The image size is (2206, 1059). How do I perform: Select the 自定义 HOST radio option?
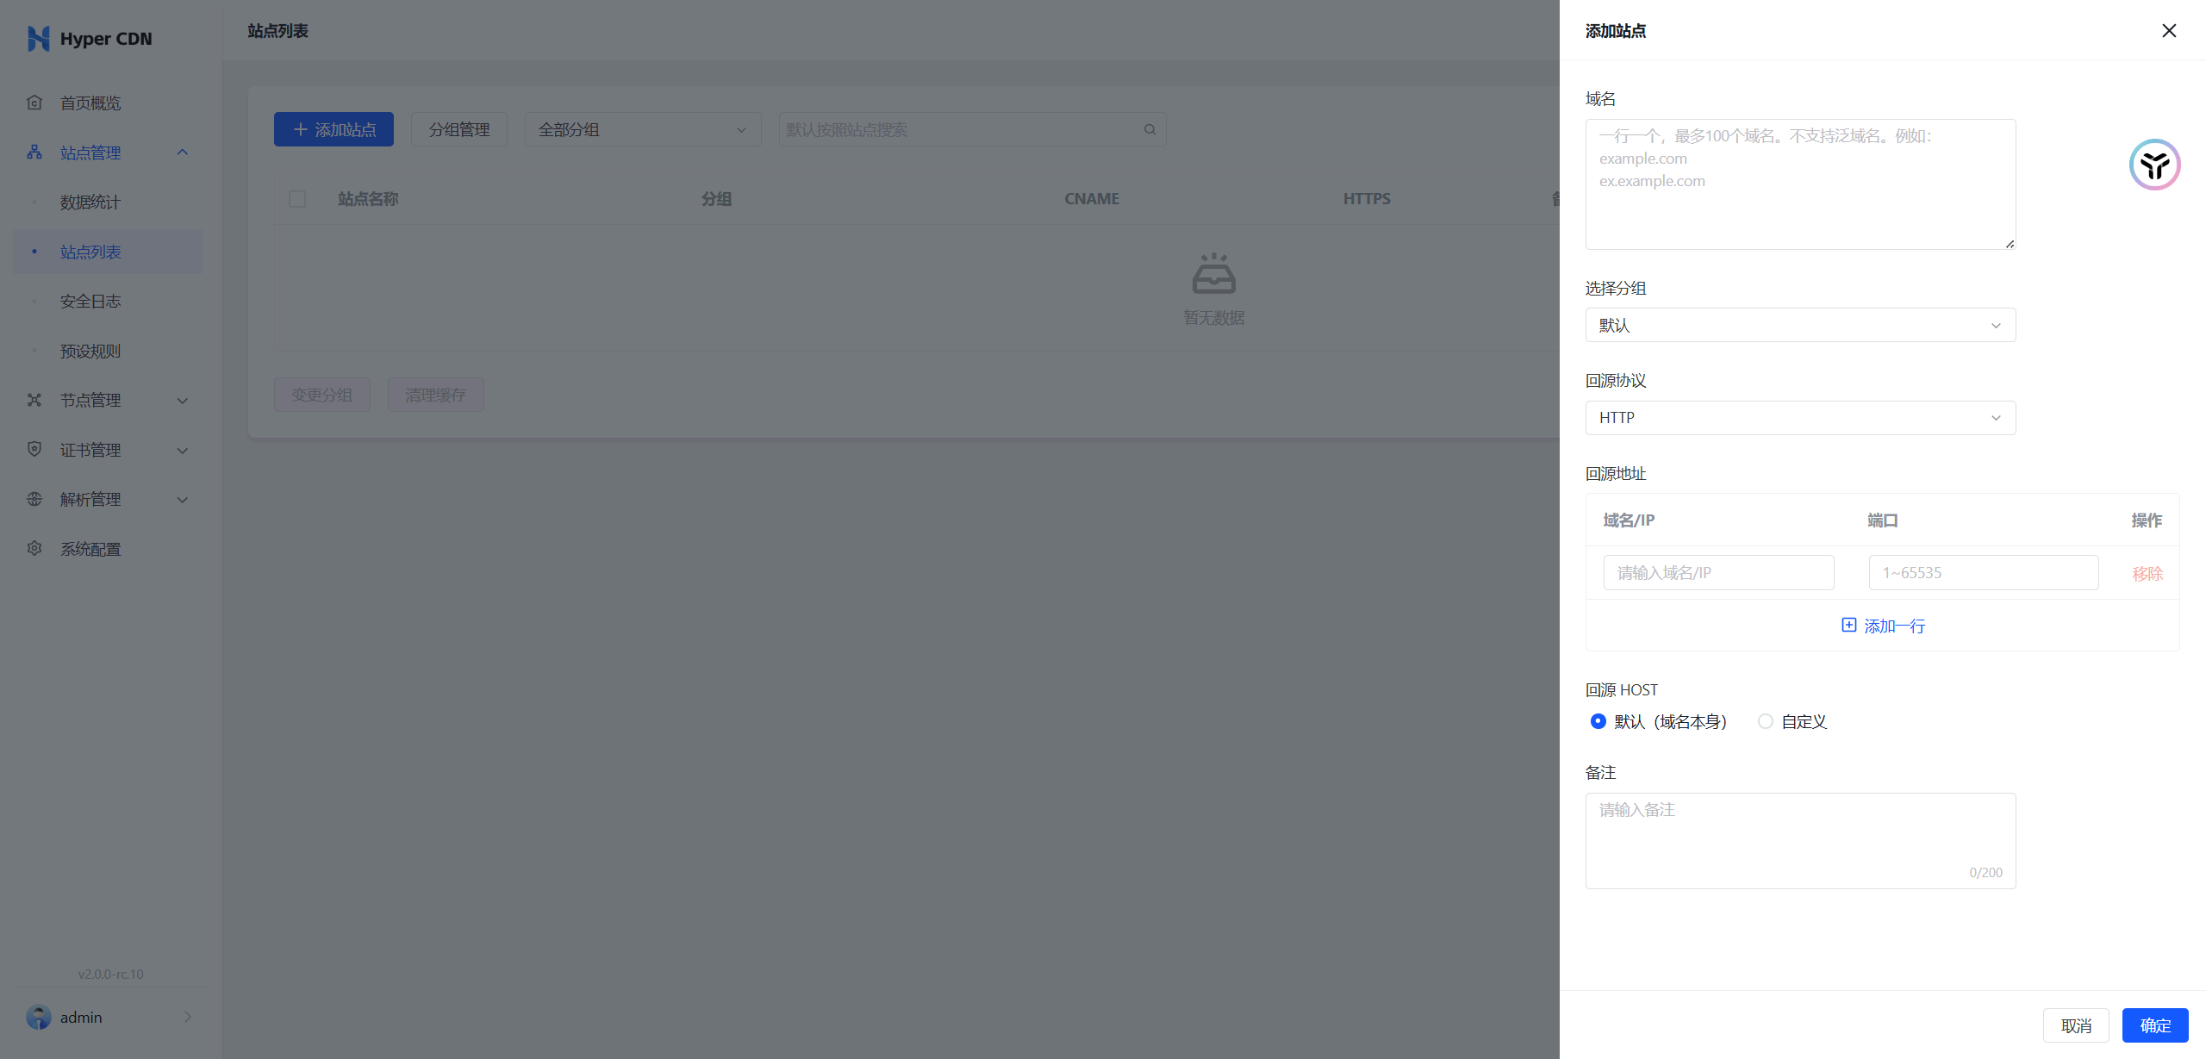click(x=1765, y=721)
